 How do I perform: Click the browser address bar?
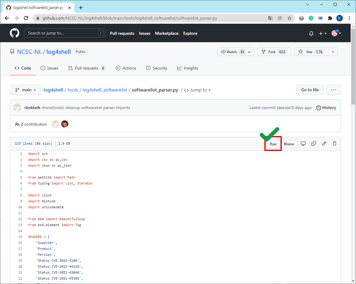152,18
